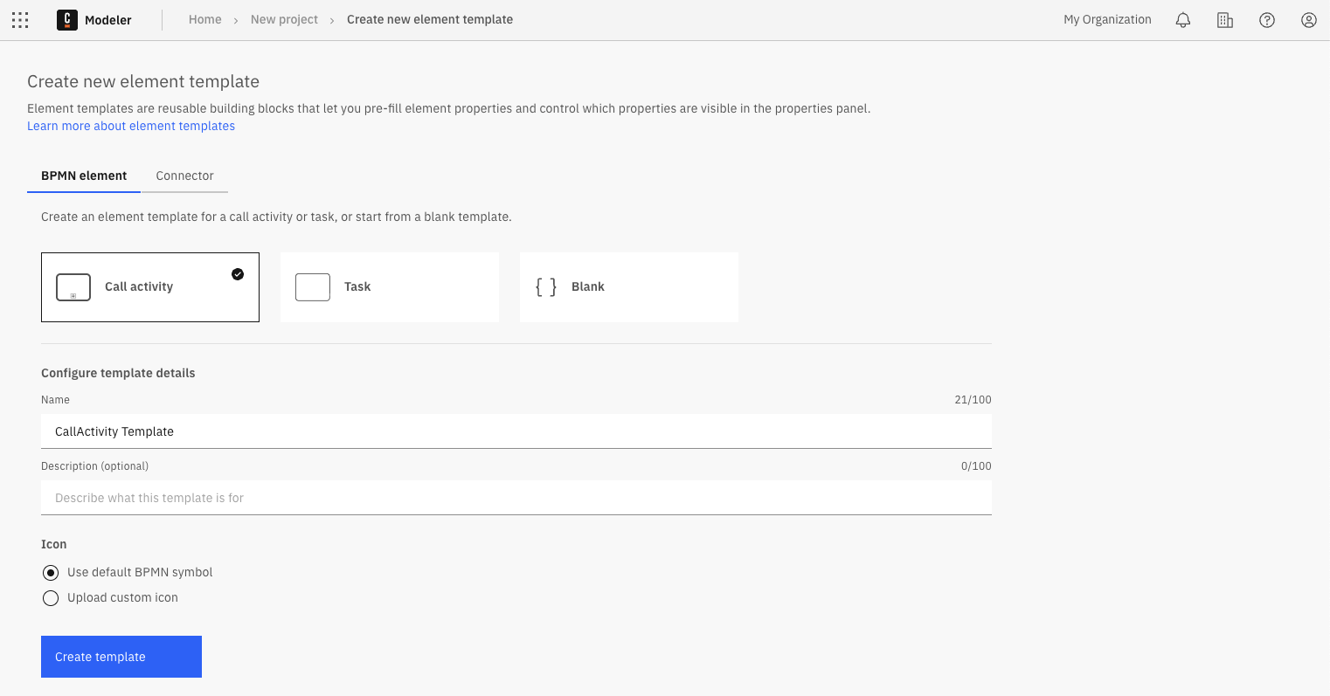Click My Organization in header
The image size is (1330, 696).
pos(1107,19)
